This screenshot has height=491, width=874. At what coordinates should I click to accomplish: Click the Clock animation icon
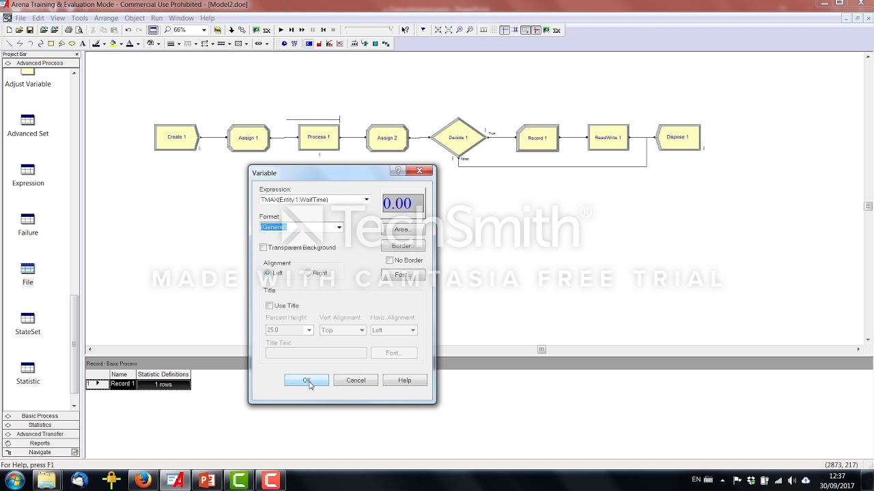coord(284,44)
